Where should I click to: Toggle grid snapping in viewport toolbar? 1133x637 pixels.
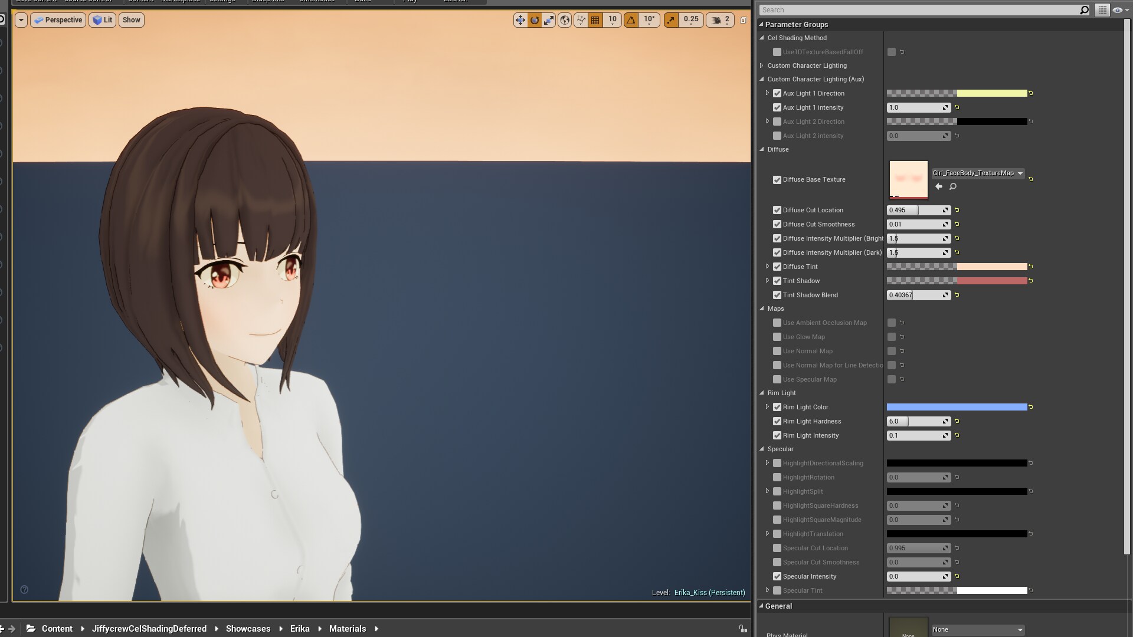click(595, 20)
